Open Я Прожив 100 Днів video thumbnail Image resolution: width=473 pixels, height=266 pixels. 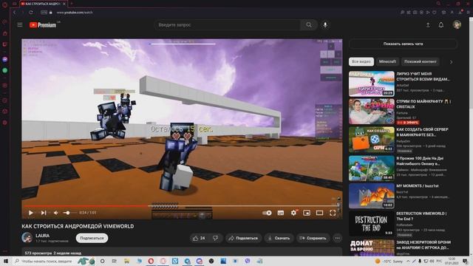tap(372, 168)
